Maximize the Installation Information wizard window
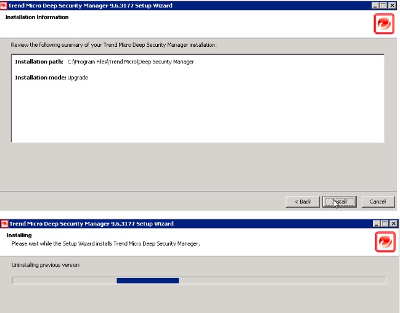Image resolution: width=400 pixels, height=313 pixels. click(x=383, y=6)
